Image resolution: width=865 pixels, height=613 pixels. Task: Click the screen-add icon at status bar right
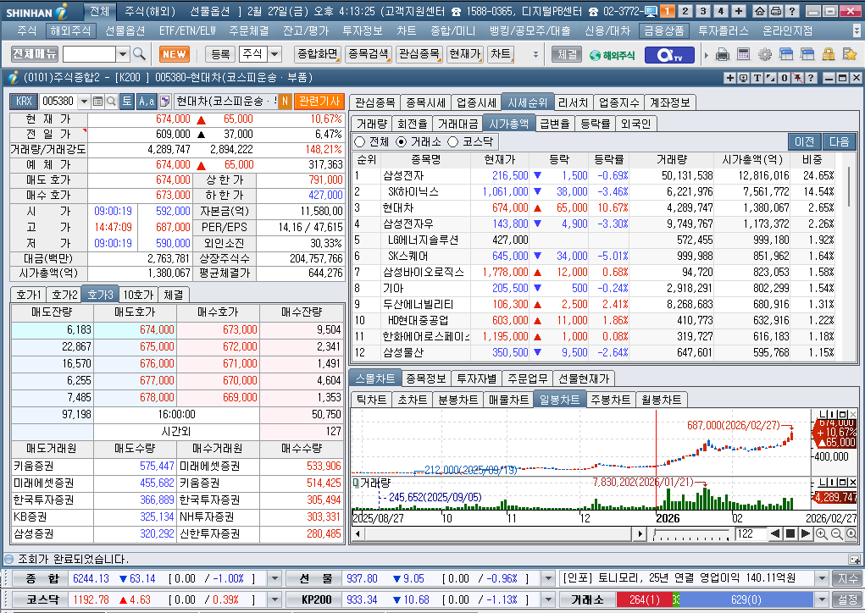(x=854, y=559)
